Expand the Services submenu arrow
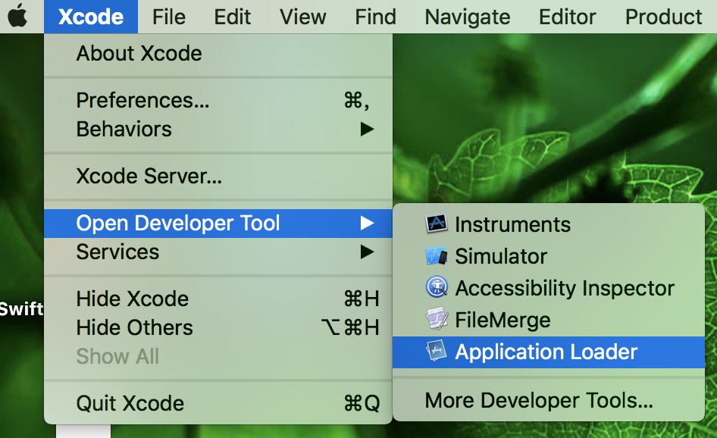The height and width of the screenshot is (438, 717). tap(367, 252)
